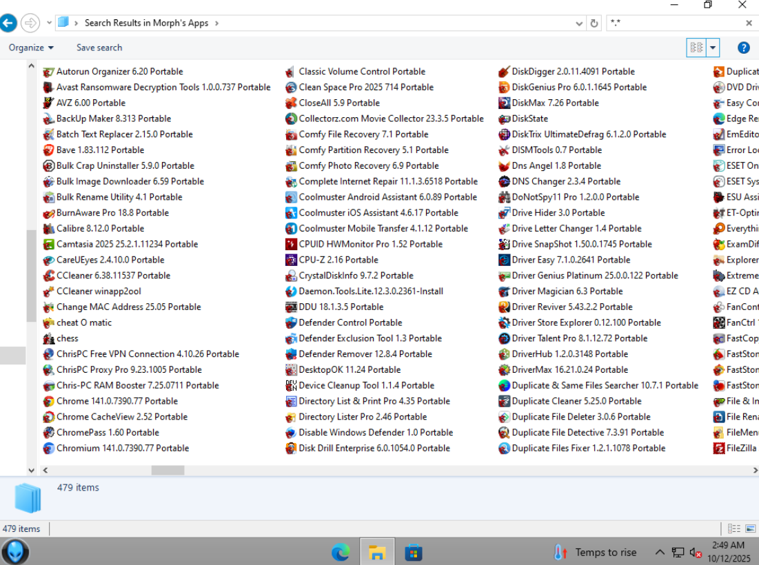Expand the view options dropdown arrow
This screenshot has width=759, height=565.
pos(713,48)
